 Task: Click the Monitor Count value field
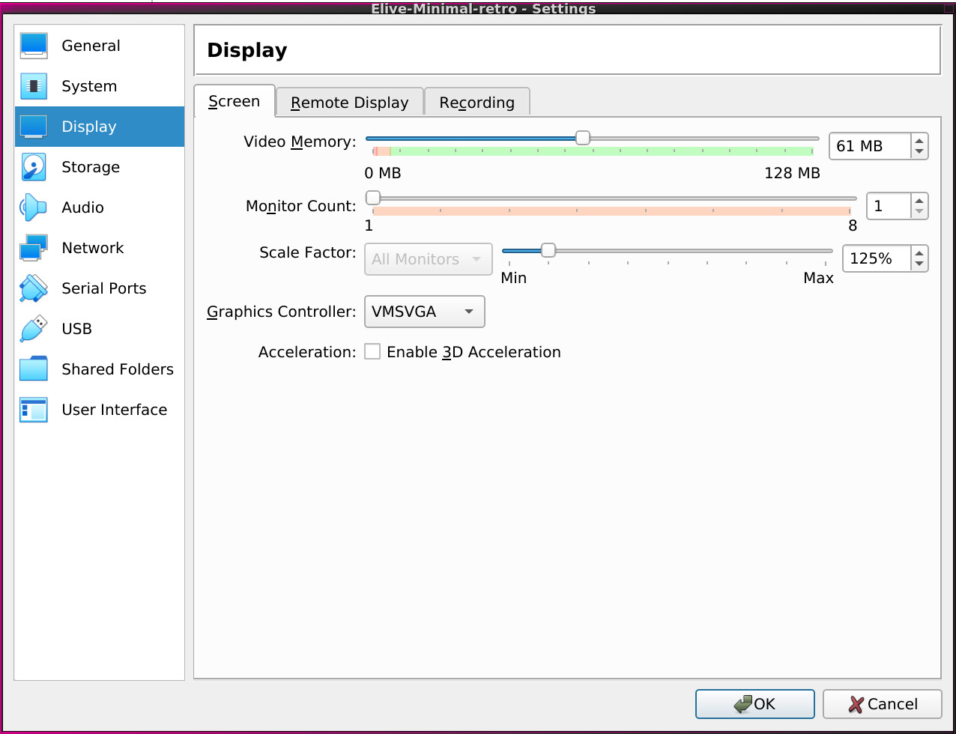point(889,206)
